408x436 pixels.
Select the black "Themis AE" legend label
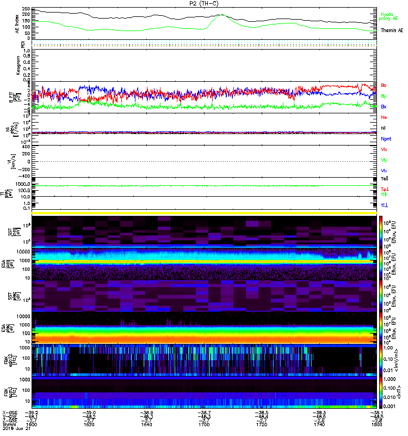(392, 31)
